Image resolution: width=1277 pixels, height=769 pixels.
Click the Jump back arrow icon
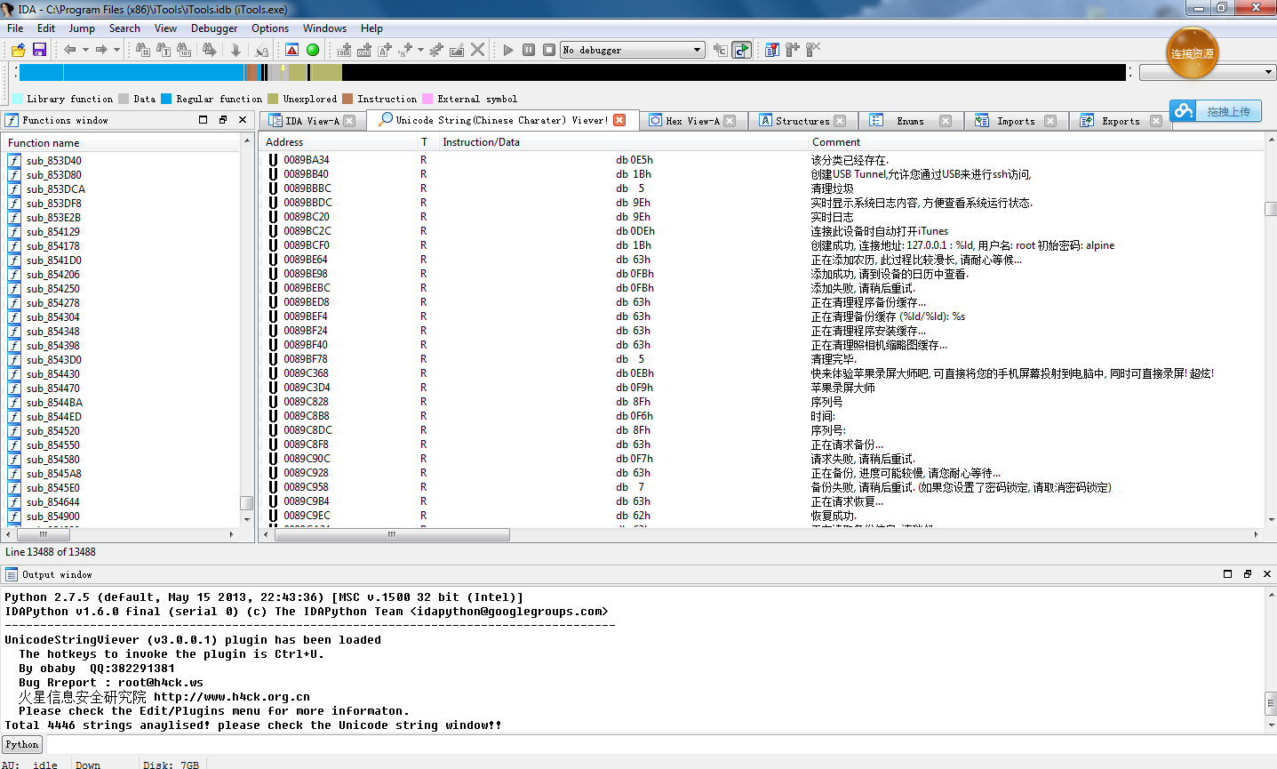click(70, 50)
